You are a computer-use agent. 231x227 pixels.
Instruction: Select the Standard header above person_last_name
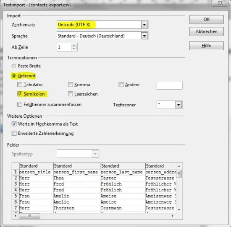[x=123, y=166]
